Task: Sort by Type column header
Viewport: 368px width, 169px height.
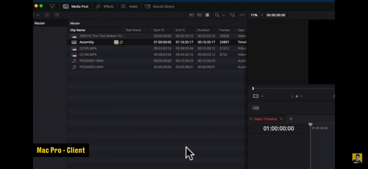Action: pyautogui.click(x=241, y=30)
